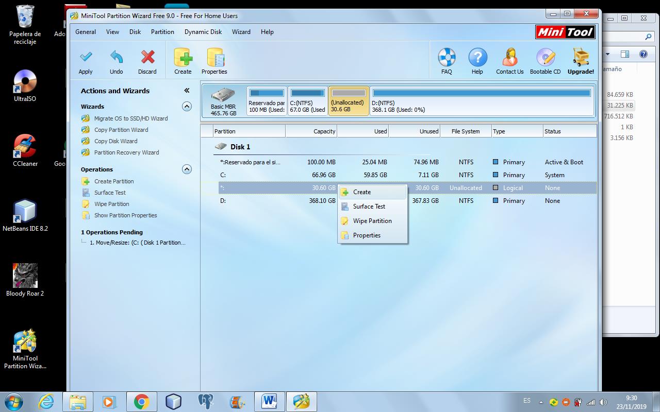Open Internet Explorer from the taskbar

(x=46, y=402)
